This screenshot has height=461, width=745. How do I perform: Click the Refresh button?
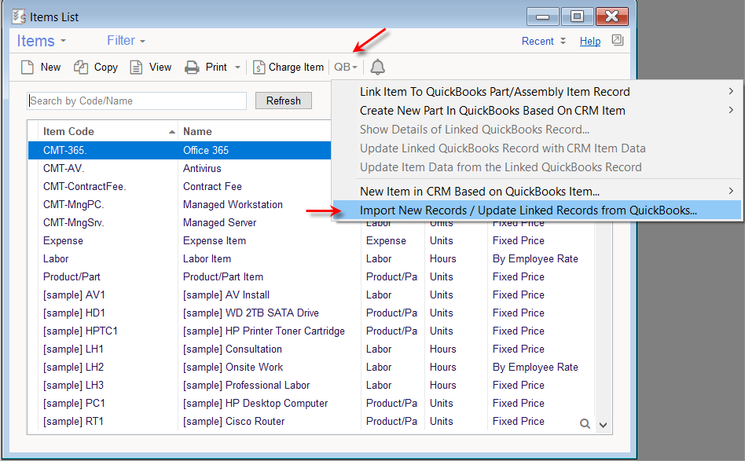pos(283,101)
